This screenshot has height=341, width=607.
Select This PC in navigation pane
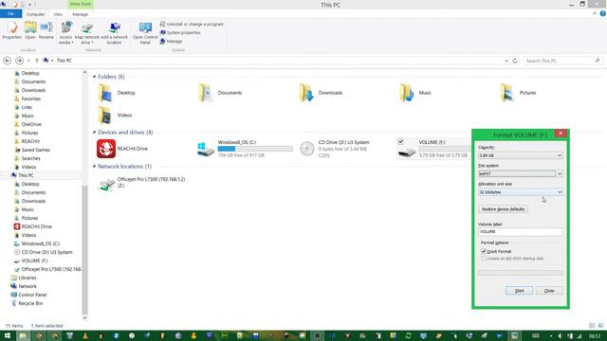pyautogui.click(x=26, y=175)
